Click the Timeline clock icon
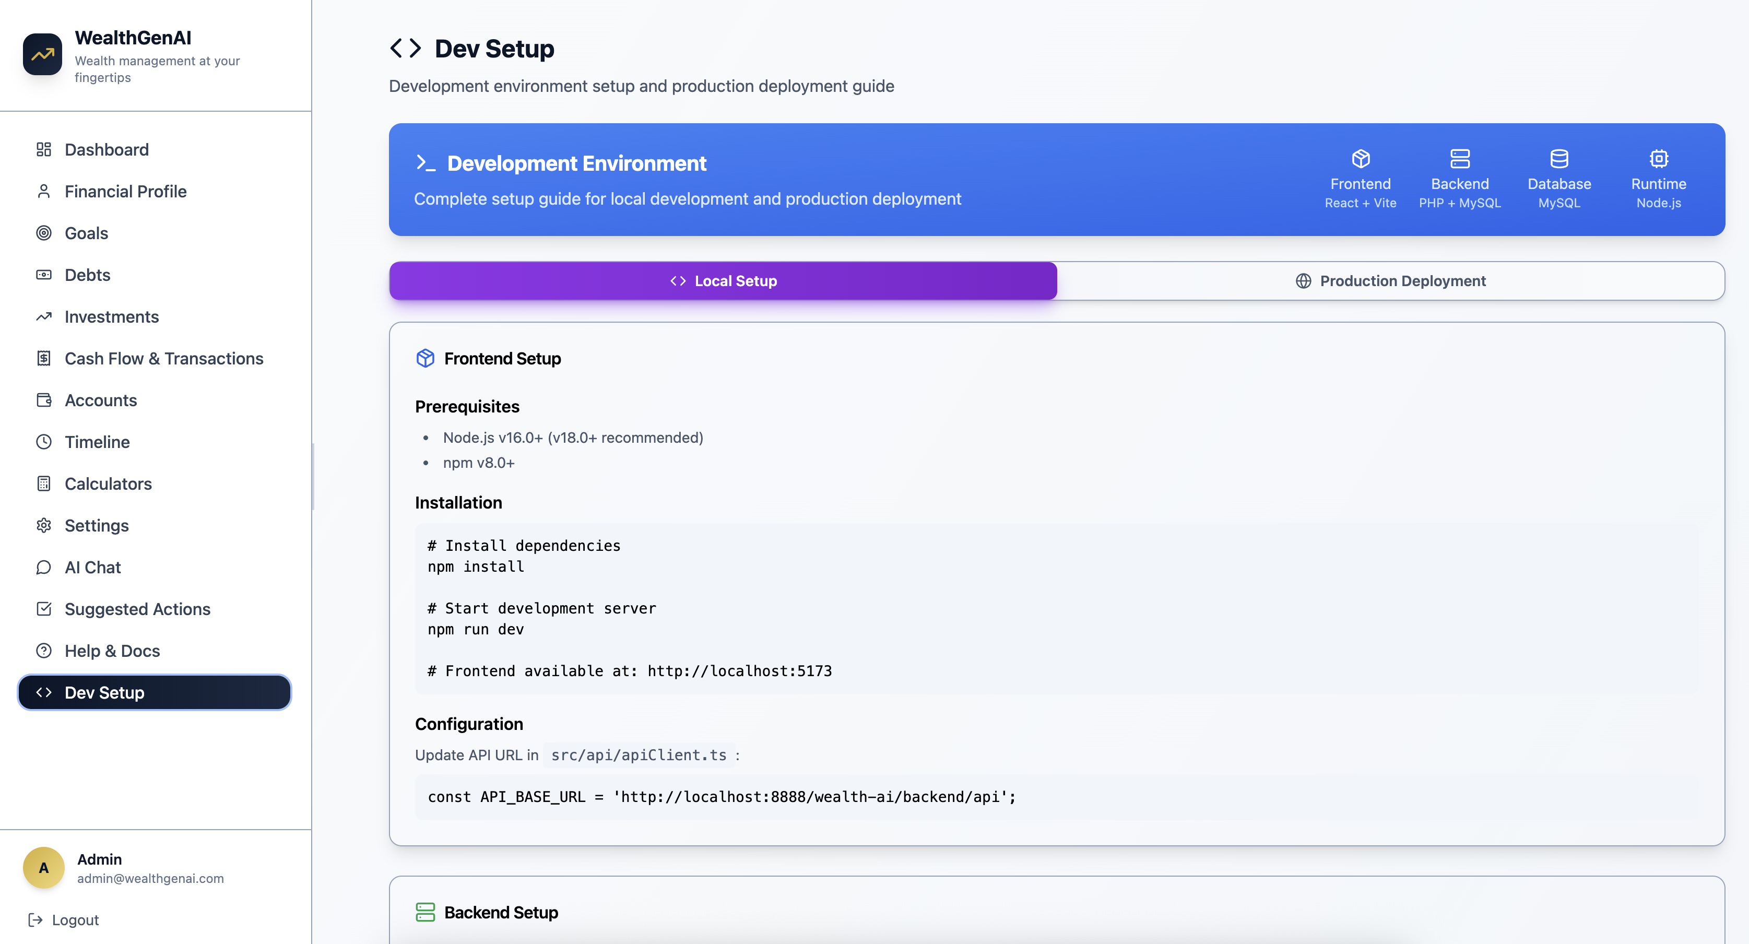 (x=43, y=442)
